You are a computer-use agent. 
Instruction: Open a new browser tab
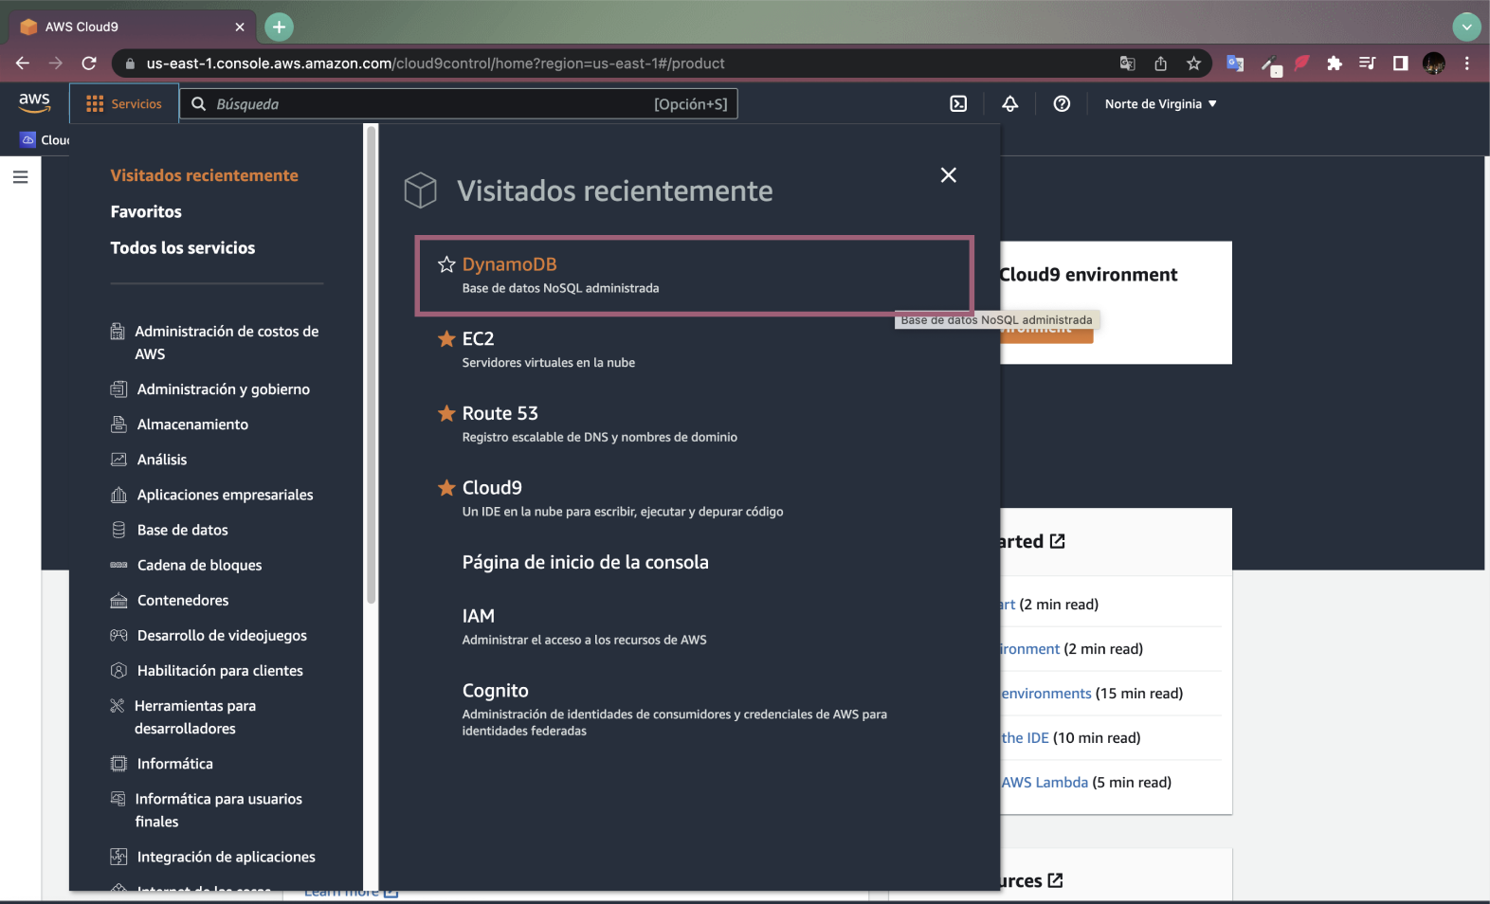tap(279, 27)
